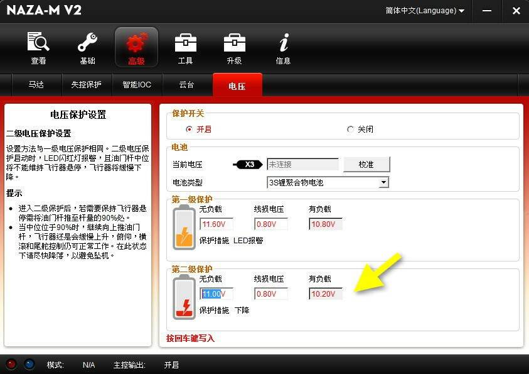
Task: Switch to the 智能IOC tab
Action: coord(137,85)
